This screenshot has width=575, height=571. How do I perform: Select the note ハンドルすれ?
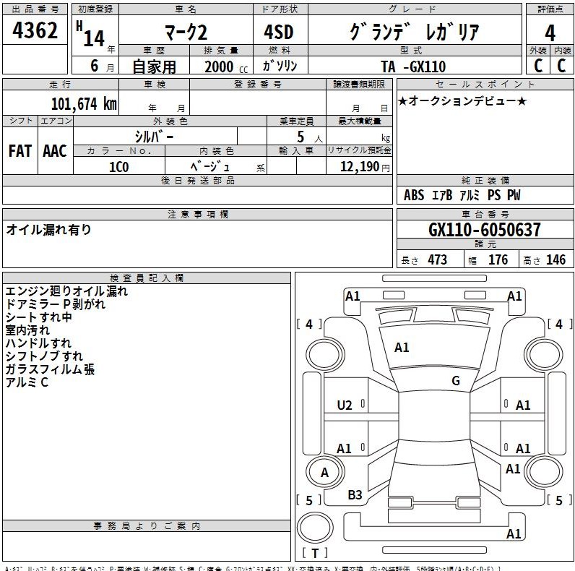coord(38,343)
